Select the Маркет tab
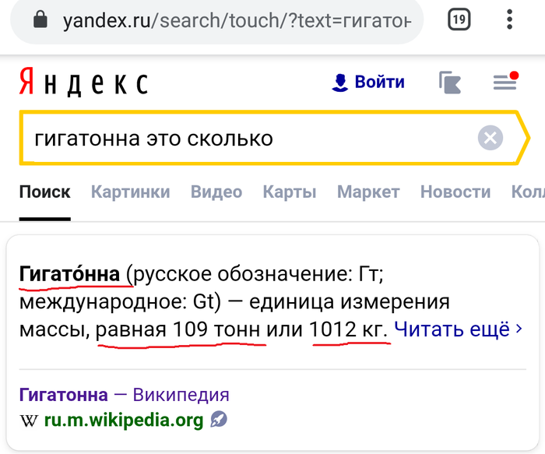 tap(368, 192)
